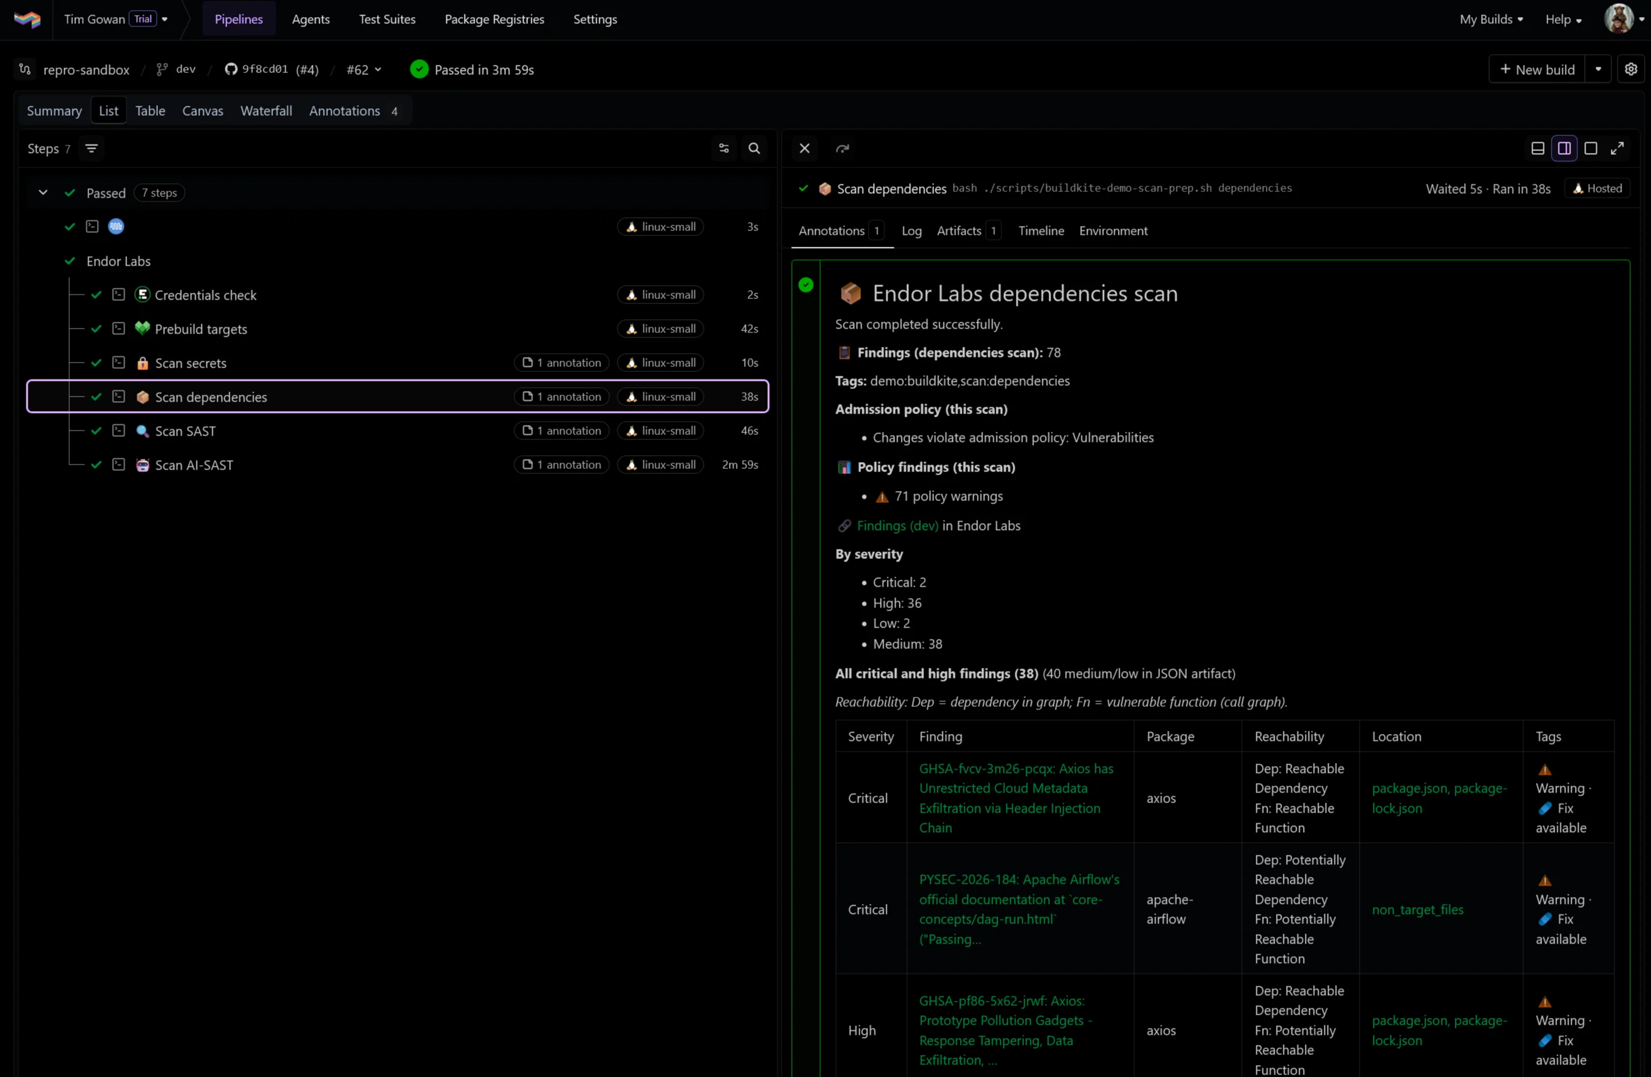Select the Prebuild targets step
This screenshot has height=1077, width=1651.
[398, 329]
